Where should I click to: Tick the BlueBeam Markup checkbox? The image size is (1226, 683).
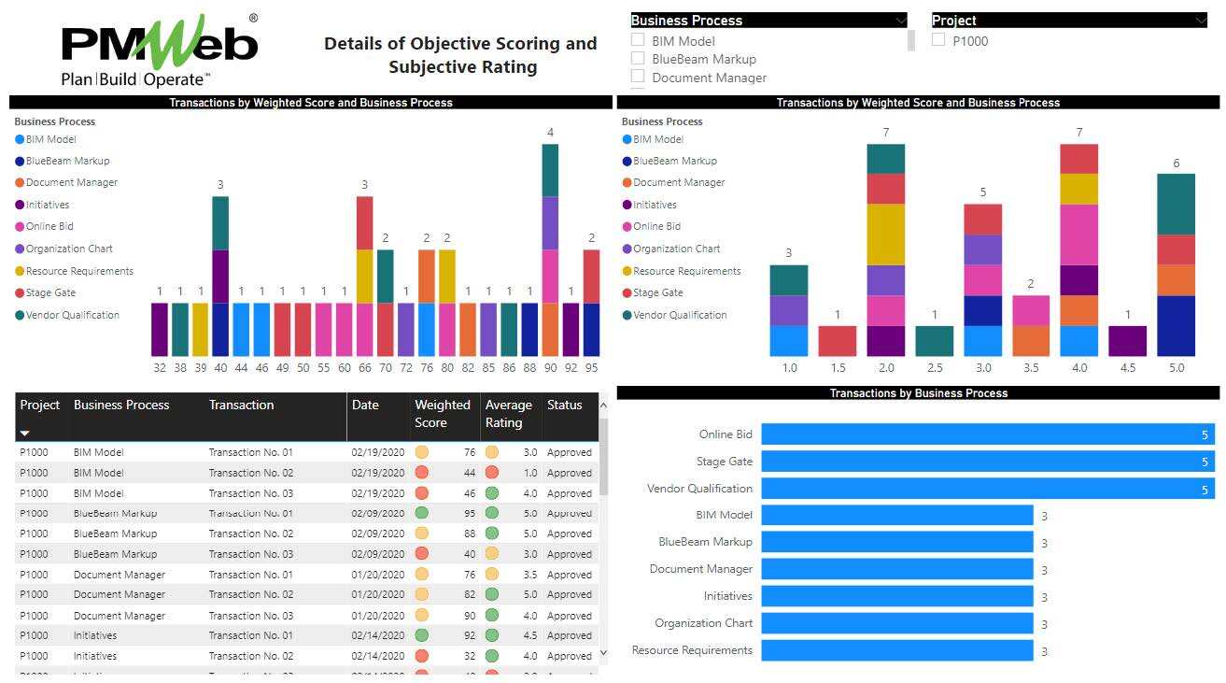point(638,58)
